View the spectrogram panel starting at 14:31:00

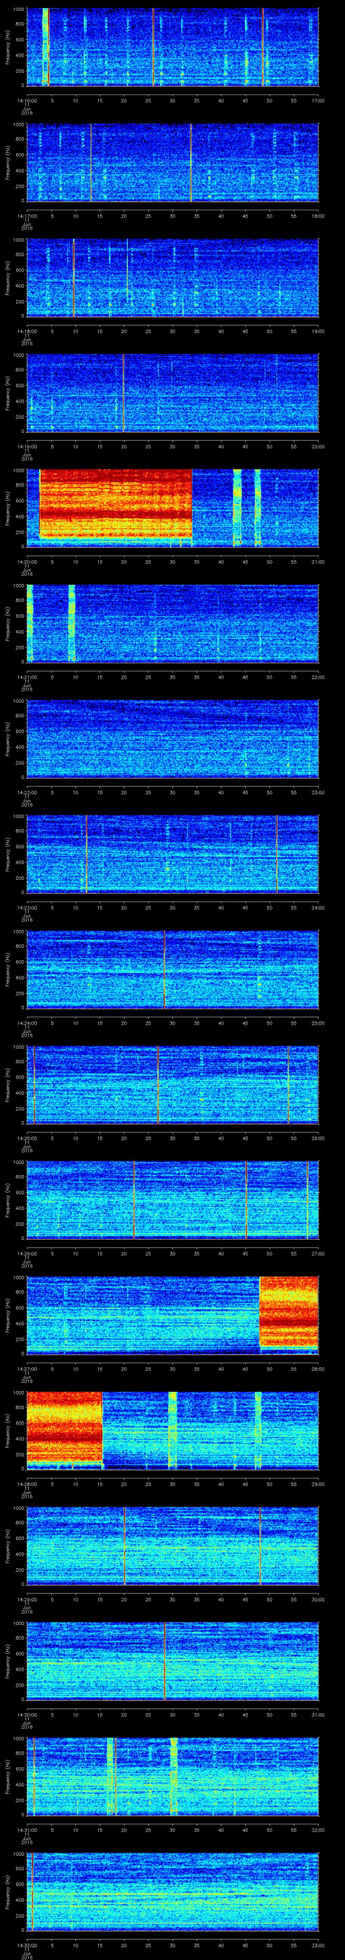click(172, 1777)
